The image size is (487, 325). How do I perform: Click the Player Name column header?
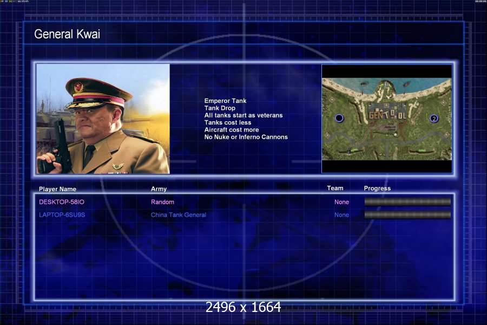[57, 189]
